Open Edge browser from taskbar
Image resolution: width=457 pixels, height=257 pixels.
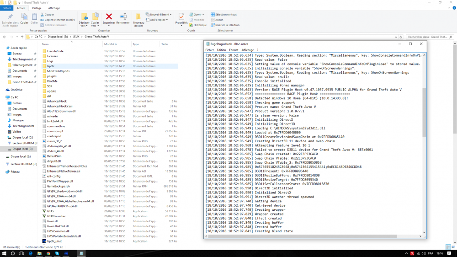[31, 253]
